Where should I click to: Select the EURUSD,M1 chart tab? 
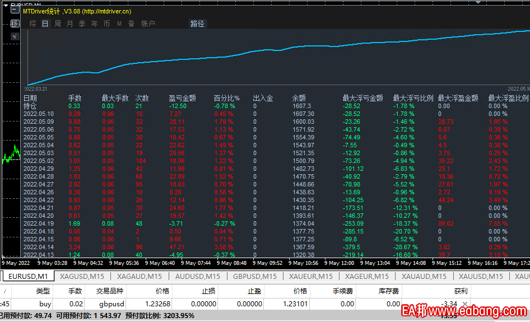[x=28, y=277]
